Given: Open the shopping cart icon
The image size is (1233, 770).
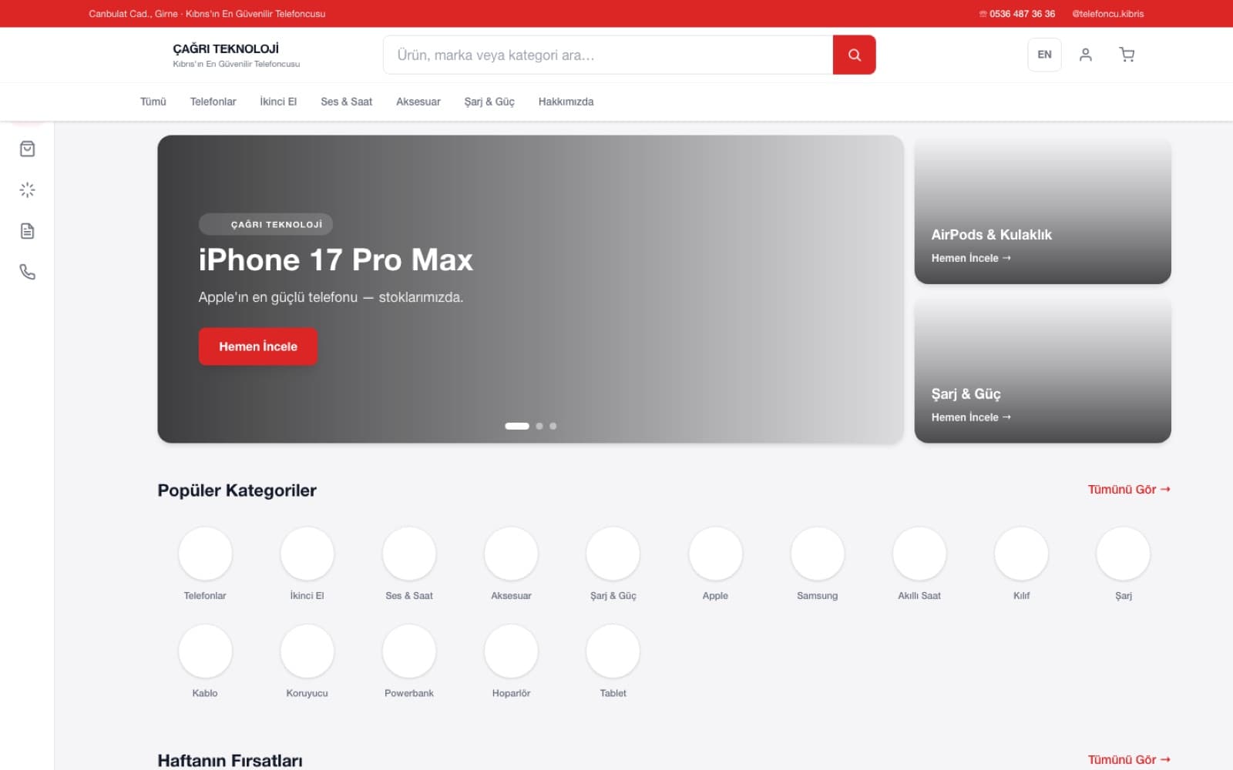Looking at the screenshot, I should tap(1127, 55).
